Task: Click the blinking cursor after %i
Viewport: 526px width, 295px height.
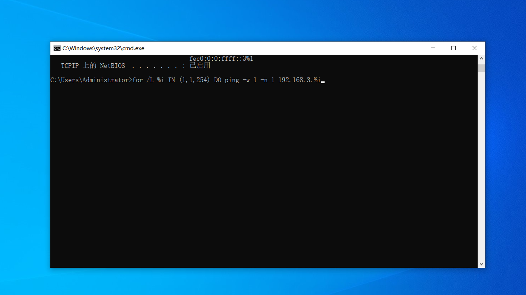Action: click(323, 81)
